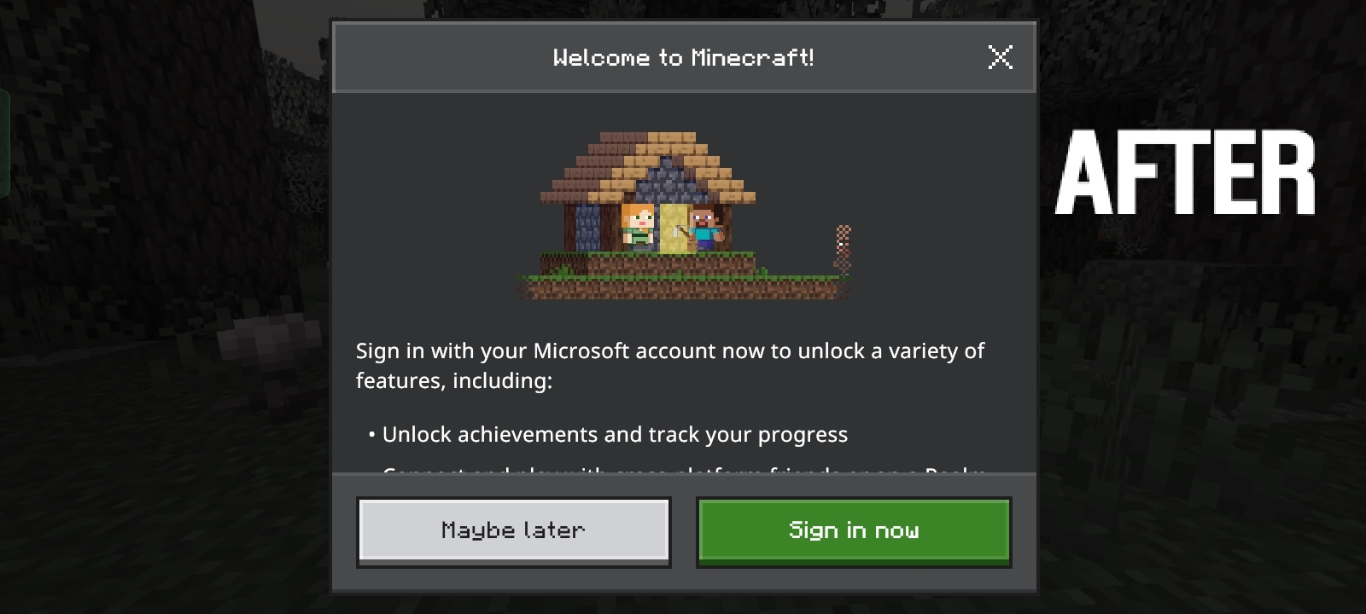Click the partially hidden cross-platform friends line
This screenshot has width=1366, height=614.
pyautogui.click(x=683, y=469)
